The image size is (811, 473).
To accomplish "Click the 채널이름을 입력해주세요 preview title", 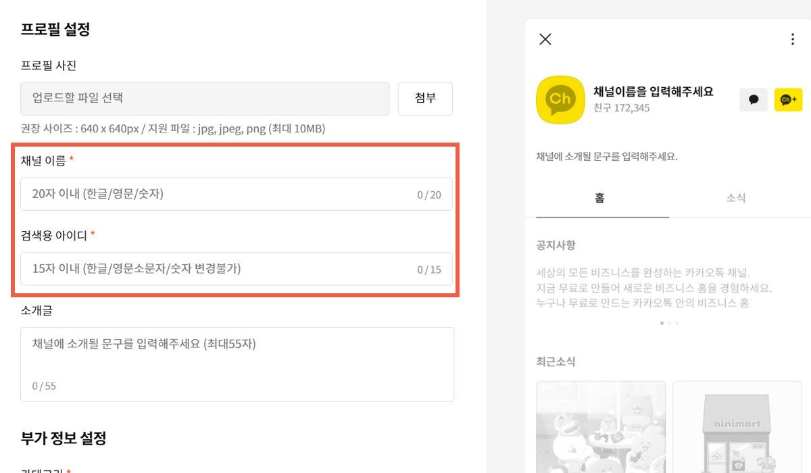I will [x=654, y=91].
